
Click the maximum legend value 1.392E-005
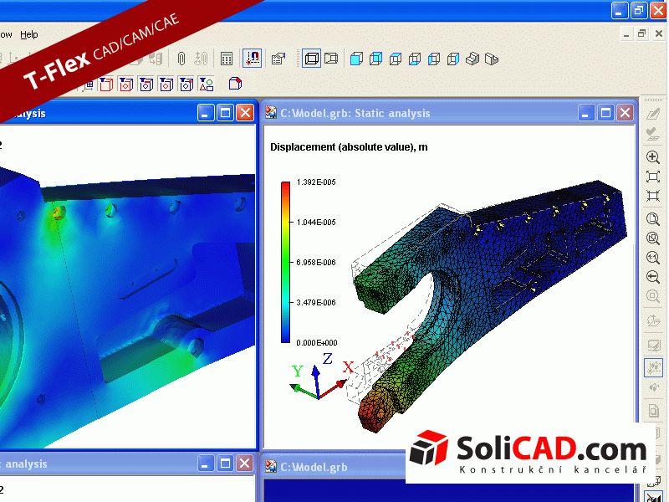pos(316,182)
